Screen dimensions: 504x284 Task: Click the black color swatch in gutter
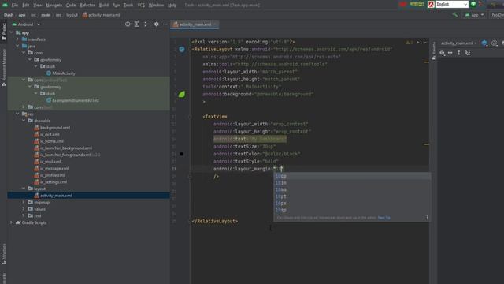181,154
